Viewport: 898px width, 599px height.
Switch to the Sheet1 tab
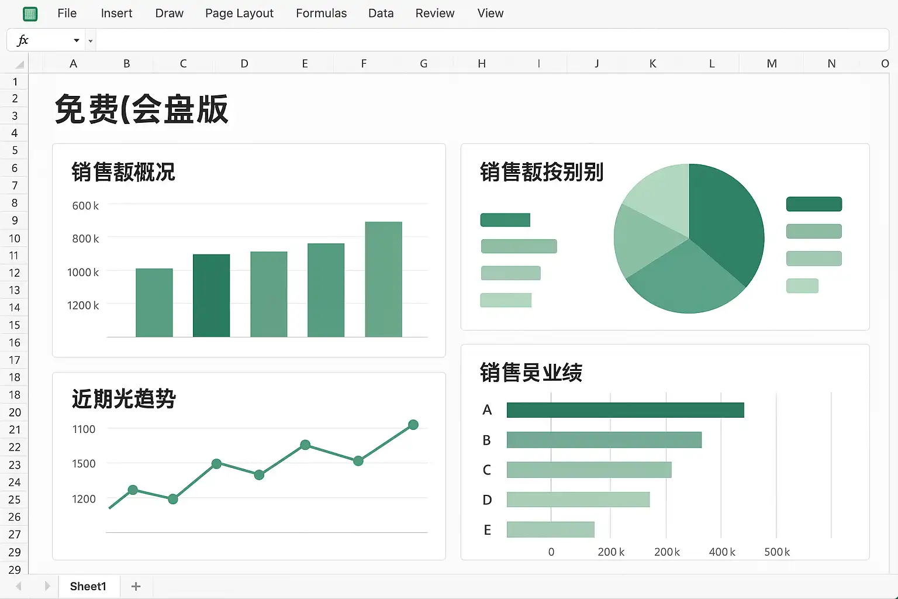point(88,586)
